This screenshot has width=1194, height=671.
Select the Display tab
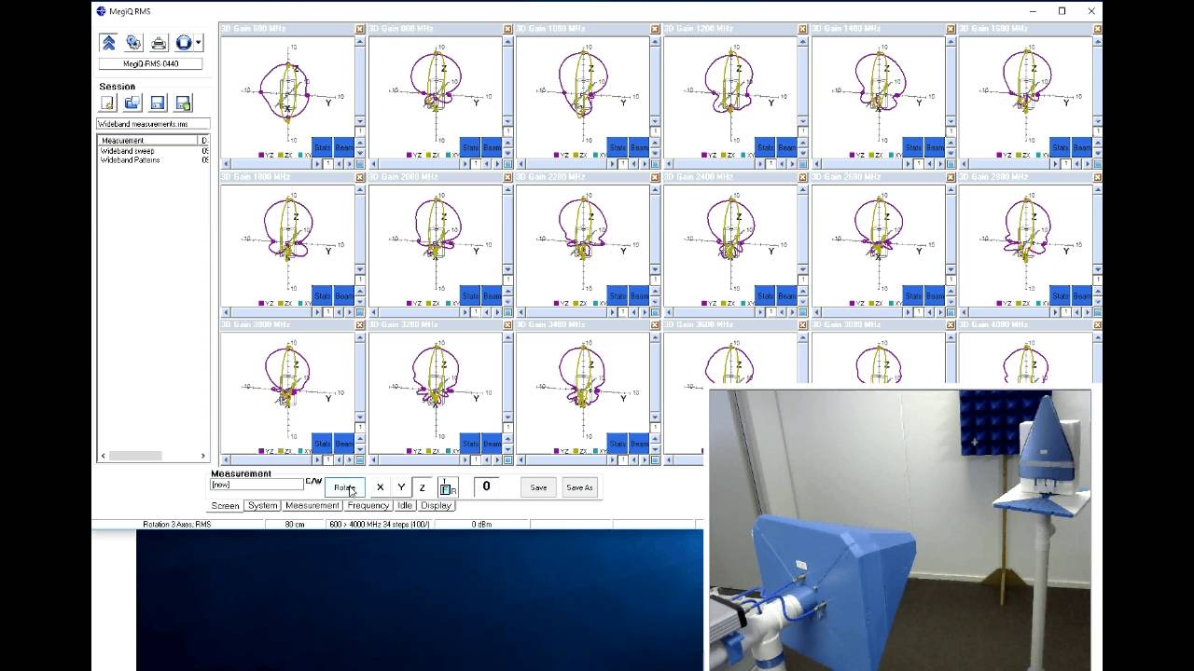tap(436, 505)
